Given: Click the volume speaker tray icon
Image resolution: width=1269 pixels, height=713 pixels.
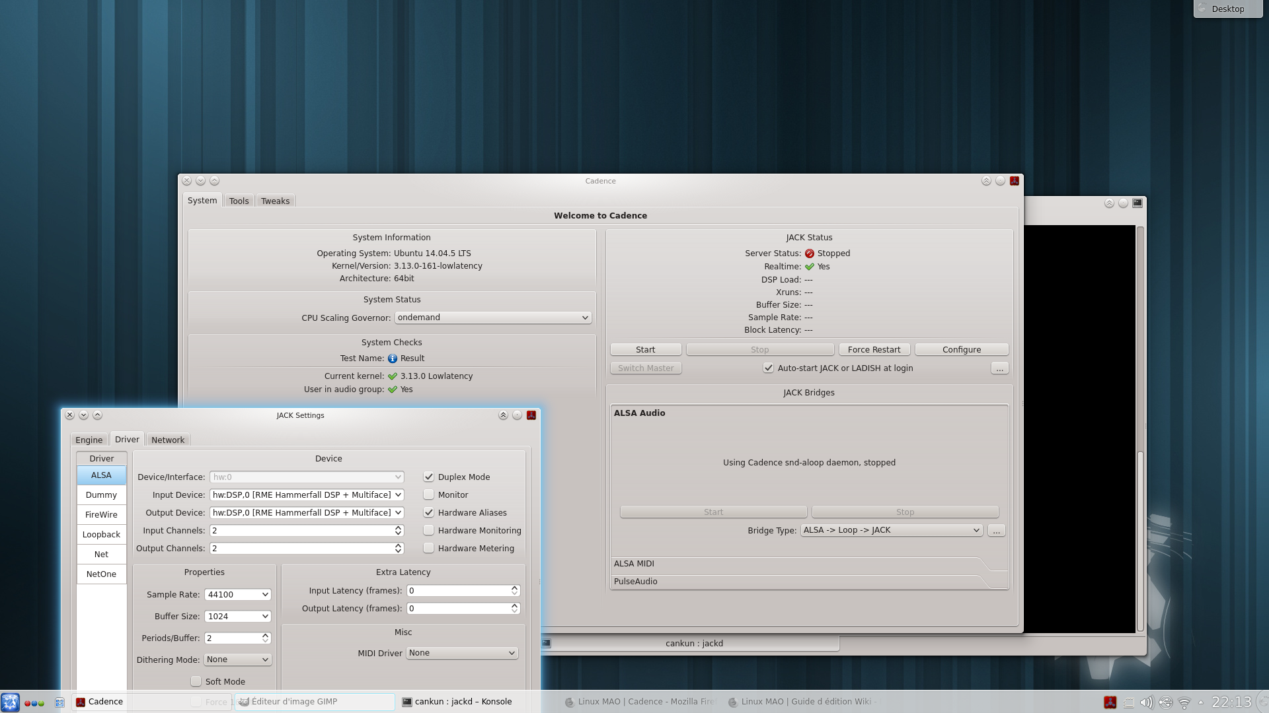Looking at the screenshot, I should click(x=1147, y=702).
